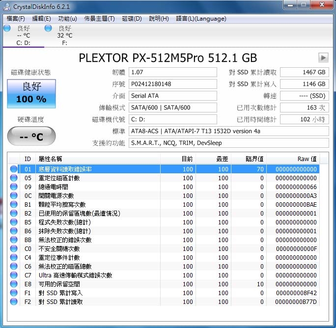
Task: Open the 磁碟(D) menu
Action: tap(132, 19)
